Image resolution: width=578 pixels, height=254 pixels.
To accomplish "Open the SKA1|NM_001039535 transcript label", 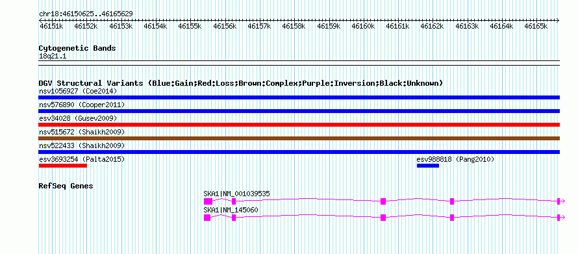I will [236, 194].
